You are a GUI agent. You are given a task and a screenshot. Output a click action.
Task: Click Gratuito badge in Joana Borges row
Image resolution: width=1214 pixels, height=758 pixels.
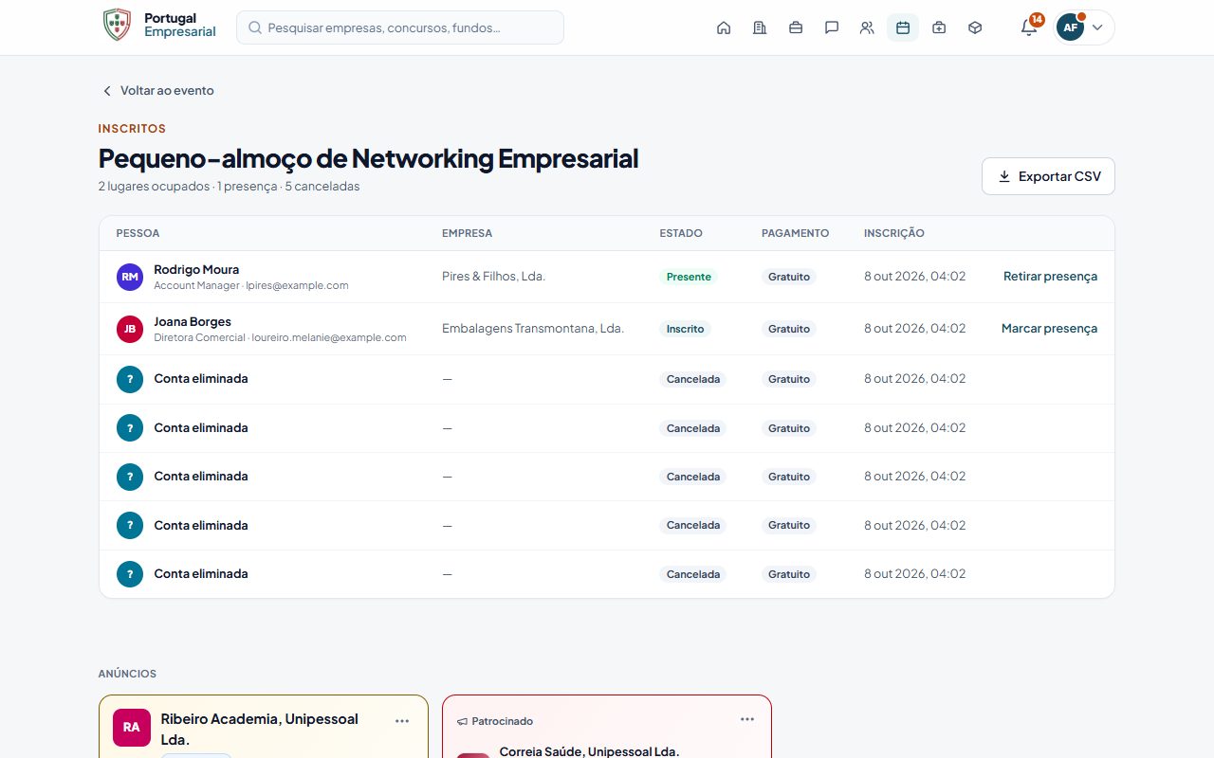pyautogui.click(x=789, y=329)
